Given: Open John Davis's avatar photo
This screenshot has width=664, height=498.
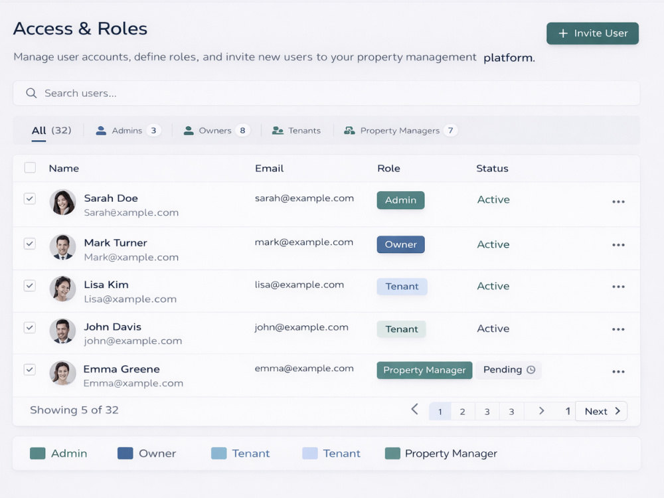Looking at the screenshot, I should coord(62,331).
